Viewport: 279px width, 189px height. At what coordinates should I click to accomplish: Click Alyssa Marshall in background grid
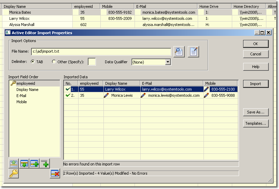22,25
